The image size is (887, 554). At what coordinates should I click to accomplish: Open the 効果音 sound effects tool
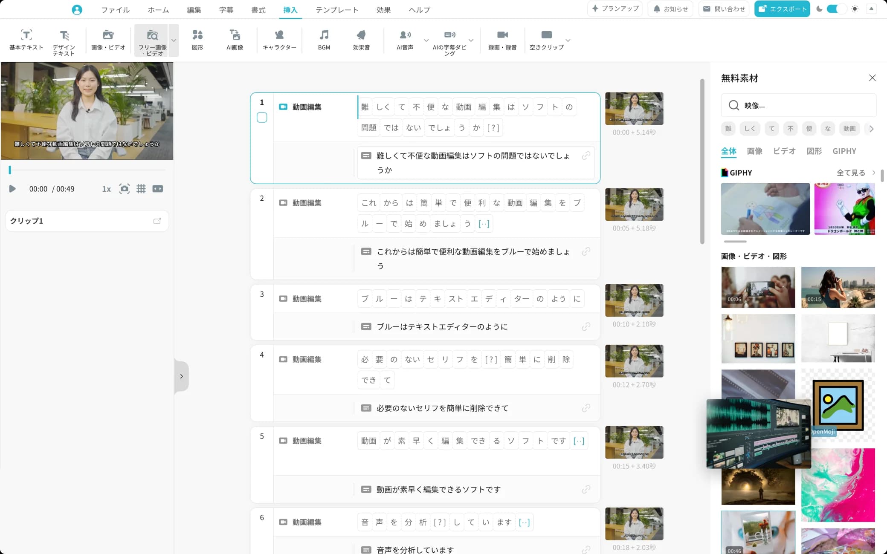tap(361, 40)
